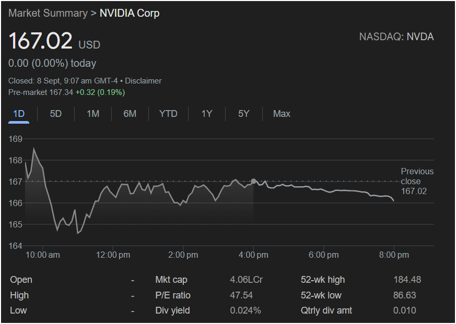Click the Mkt cap label
This screenshot has width=456, height=324.
point(171,280)
